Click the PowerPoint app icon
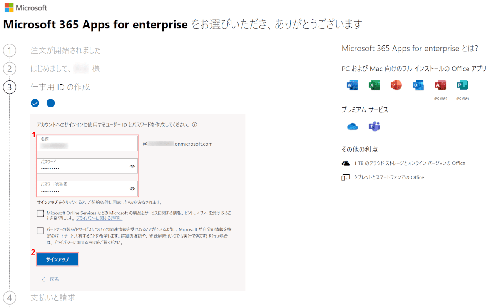 [x=396, y=85]
